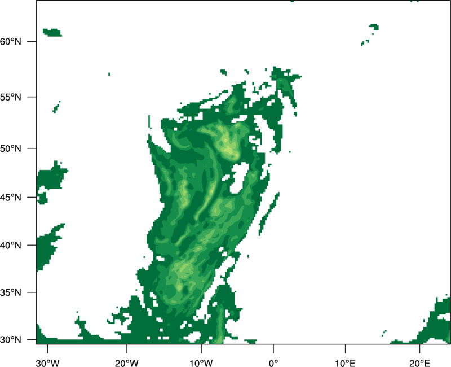Click the 10°E longitude label
Viewport: 451px width, 367px height.
pyautogui.click(x=345, y=363)
